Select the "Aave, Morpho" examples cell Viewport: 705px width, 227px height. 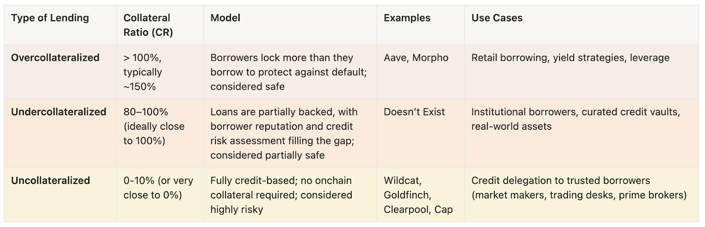coord(416,58)
